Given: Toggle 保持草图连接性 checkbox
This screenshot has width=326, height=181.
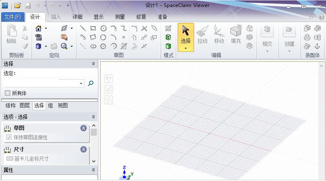Looking at the screenshot, I should (x=9, y=137).
